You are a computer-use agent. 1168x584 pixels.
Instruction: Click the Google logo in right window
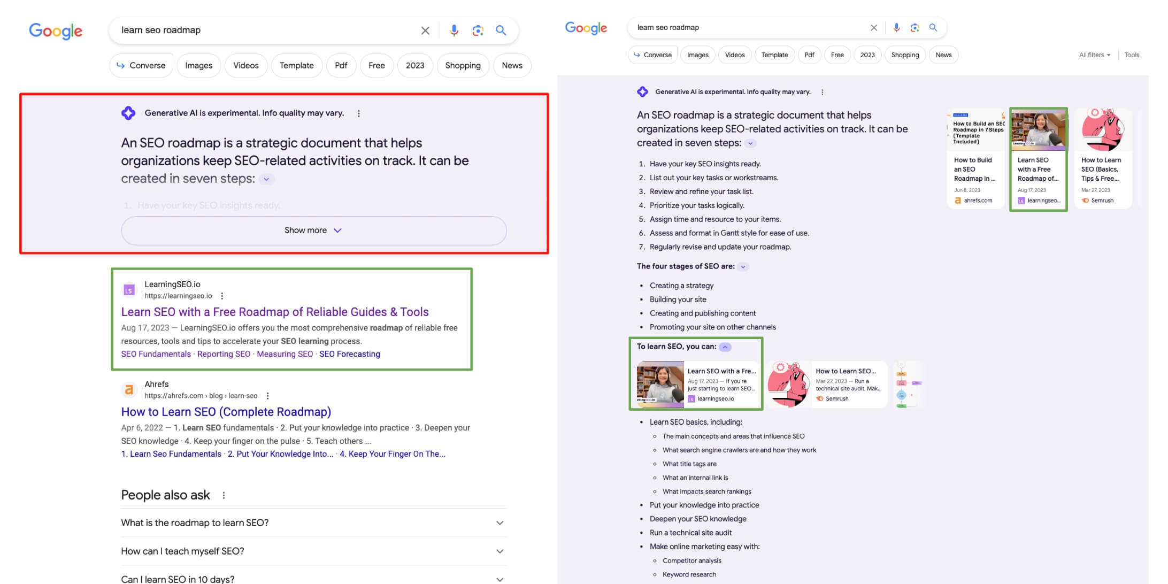click(x=586, y=28)
